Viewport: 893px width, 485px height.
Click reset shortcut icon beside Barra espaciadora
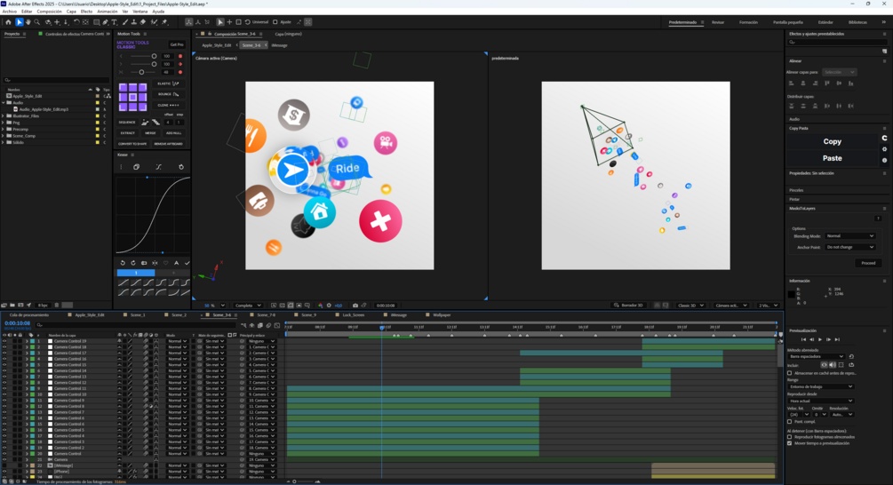tap(851, 356)
